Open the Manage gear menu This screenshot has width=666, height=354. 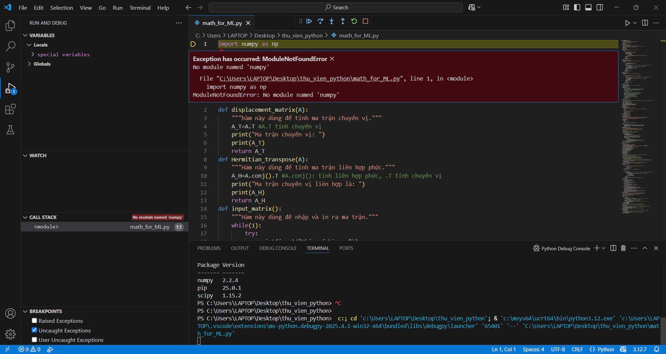tap(10, 334)
